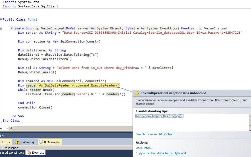Screen dimensions: 251x157
Task: Collapse the Public Class Form1 outline
Action: click(1, 19)
